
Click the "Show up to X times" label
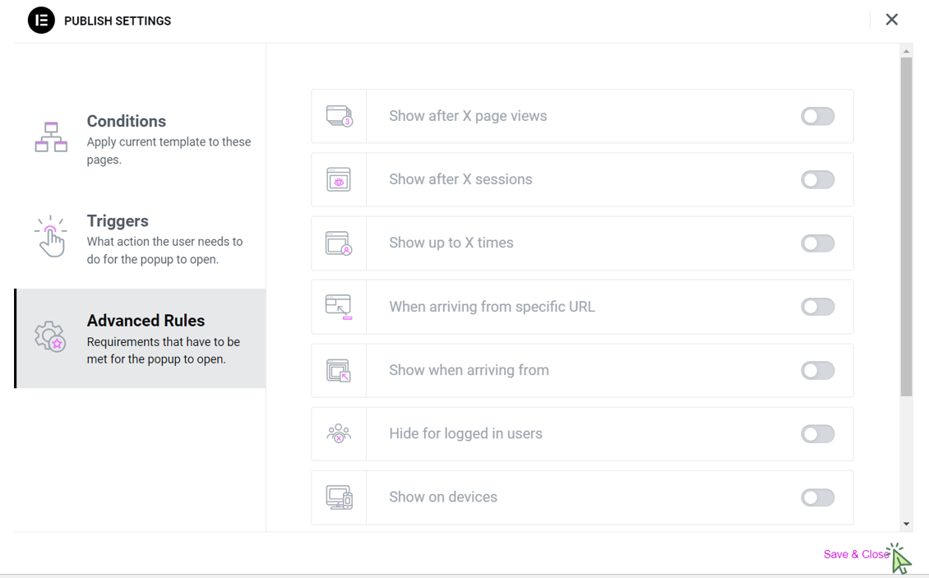(451, 243)
